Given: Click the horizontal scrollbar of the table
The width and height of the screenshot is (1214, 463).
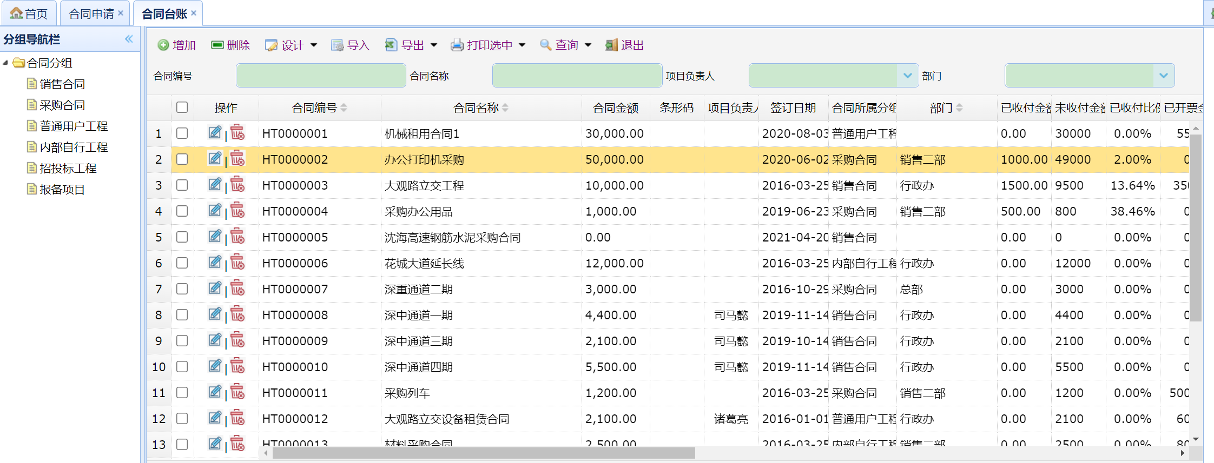Looking at the screenshot, I should (483, 453).
